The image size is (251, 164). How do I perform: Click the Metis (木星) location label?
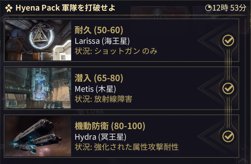[95, 89]
